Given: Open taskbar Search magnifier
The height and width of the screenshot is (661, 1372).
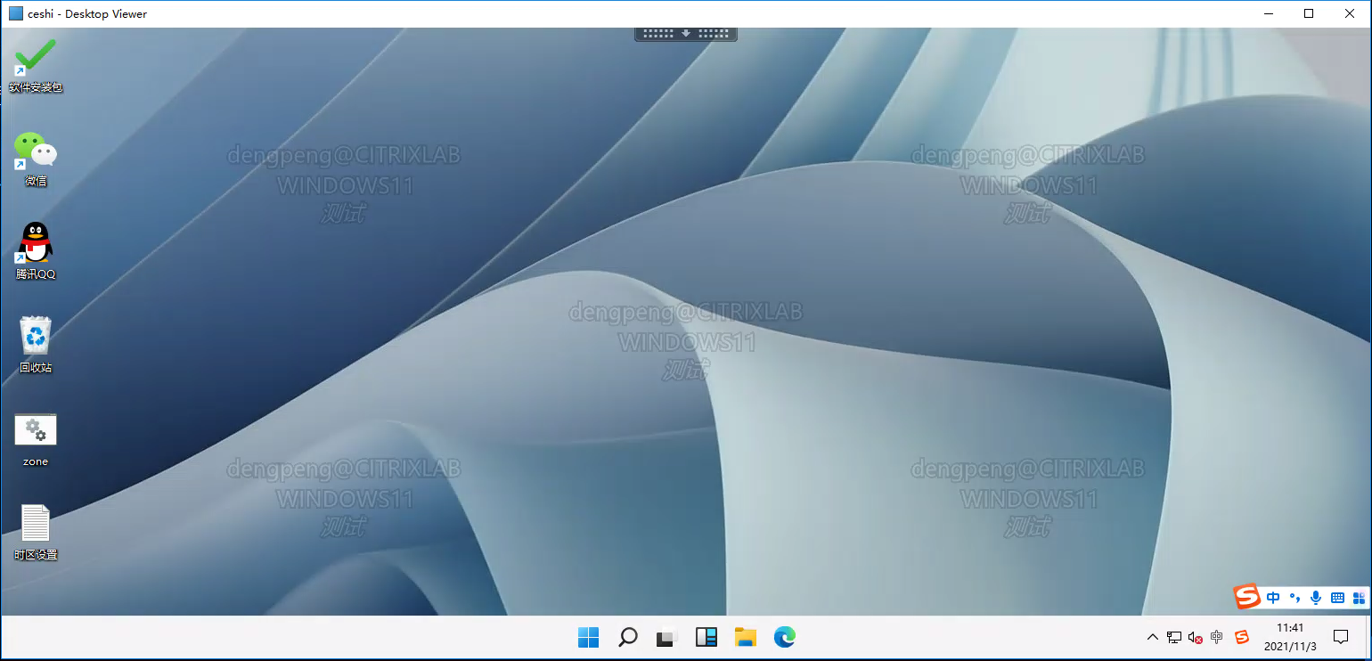Looking at the screenshot, I should click(628, 637).
